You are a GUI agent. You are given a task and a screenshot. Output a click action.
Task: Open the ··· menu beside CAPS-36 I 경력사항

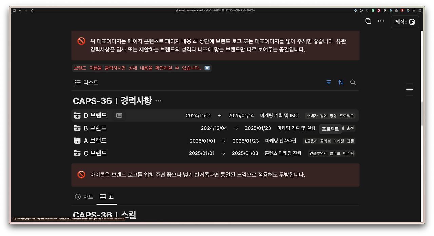pyautogui.click(x=158, y=100)
